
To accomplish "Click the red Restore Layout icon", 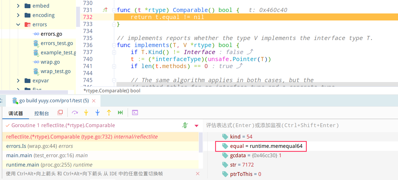I will click(x=60, y=112).
